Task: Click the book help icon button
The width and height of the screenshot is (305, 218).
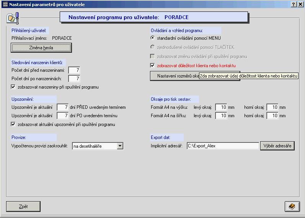Action: coord(292,206)
